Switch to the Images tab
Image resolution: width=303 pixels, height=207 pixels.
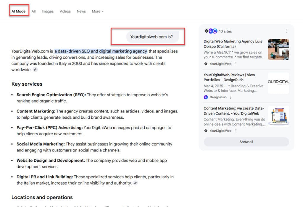[x=48, y=12]
